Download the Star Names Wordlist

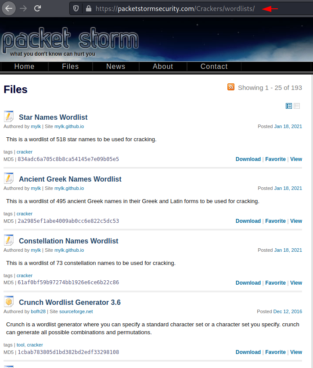click(248, 159)
